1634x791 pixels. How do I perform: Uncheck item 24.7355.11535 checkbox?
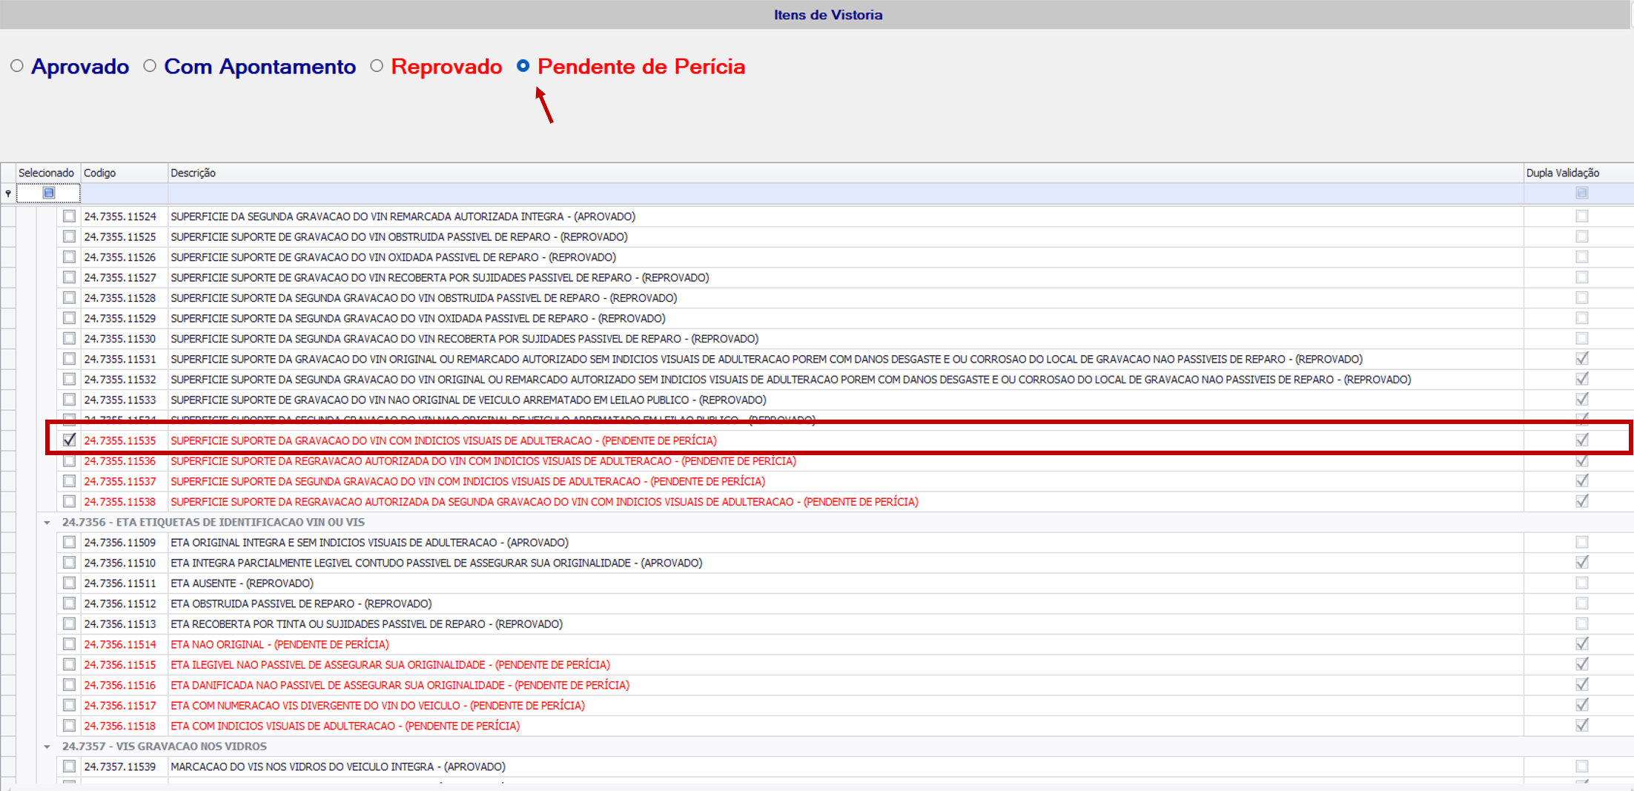pyautogui.click(x=69, y=440)
